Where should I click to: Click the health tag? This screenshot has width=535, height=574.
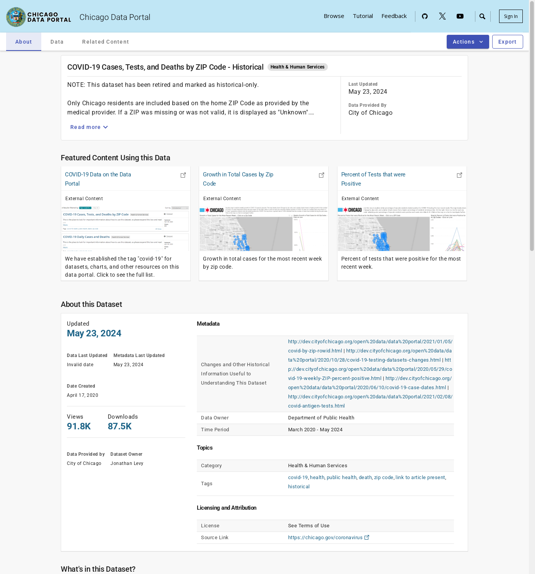317,478
